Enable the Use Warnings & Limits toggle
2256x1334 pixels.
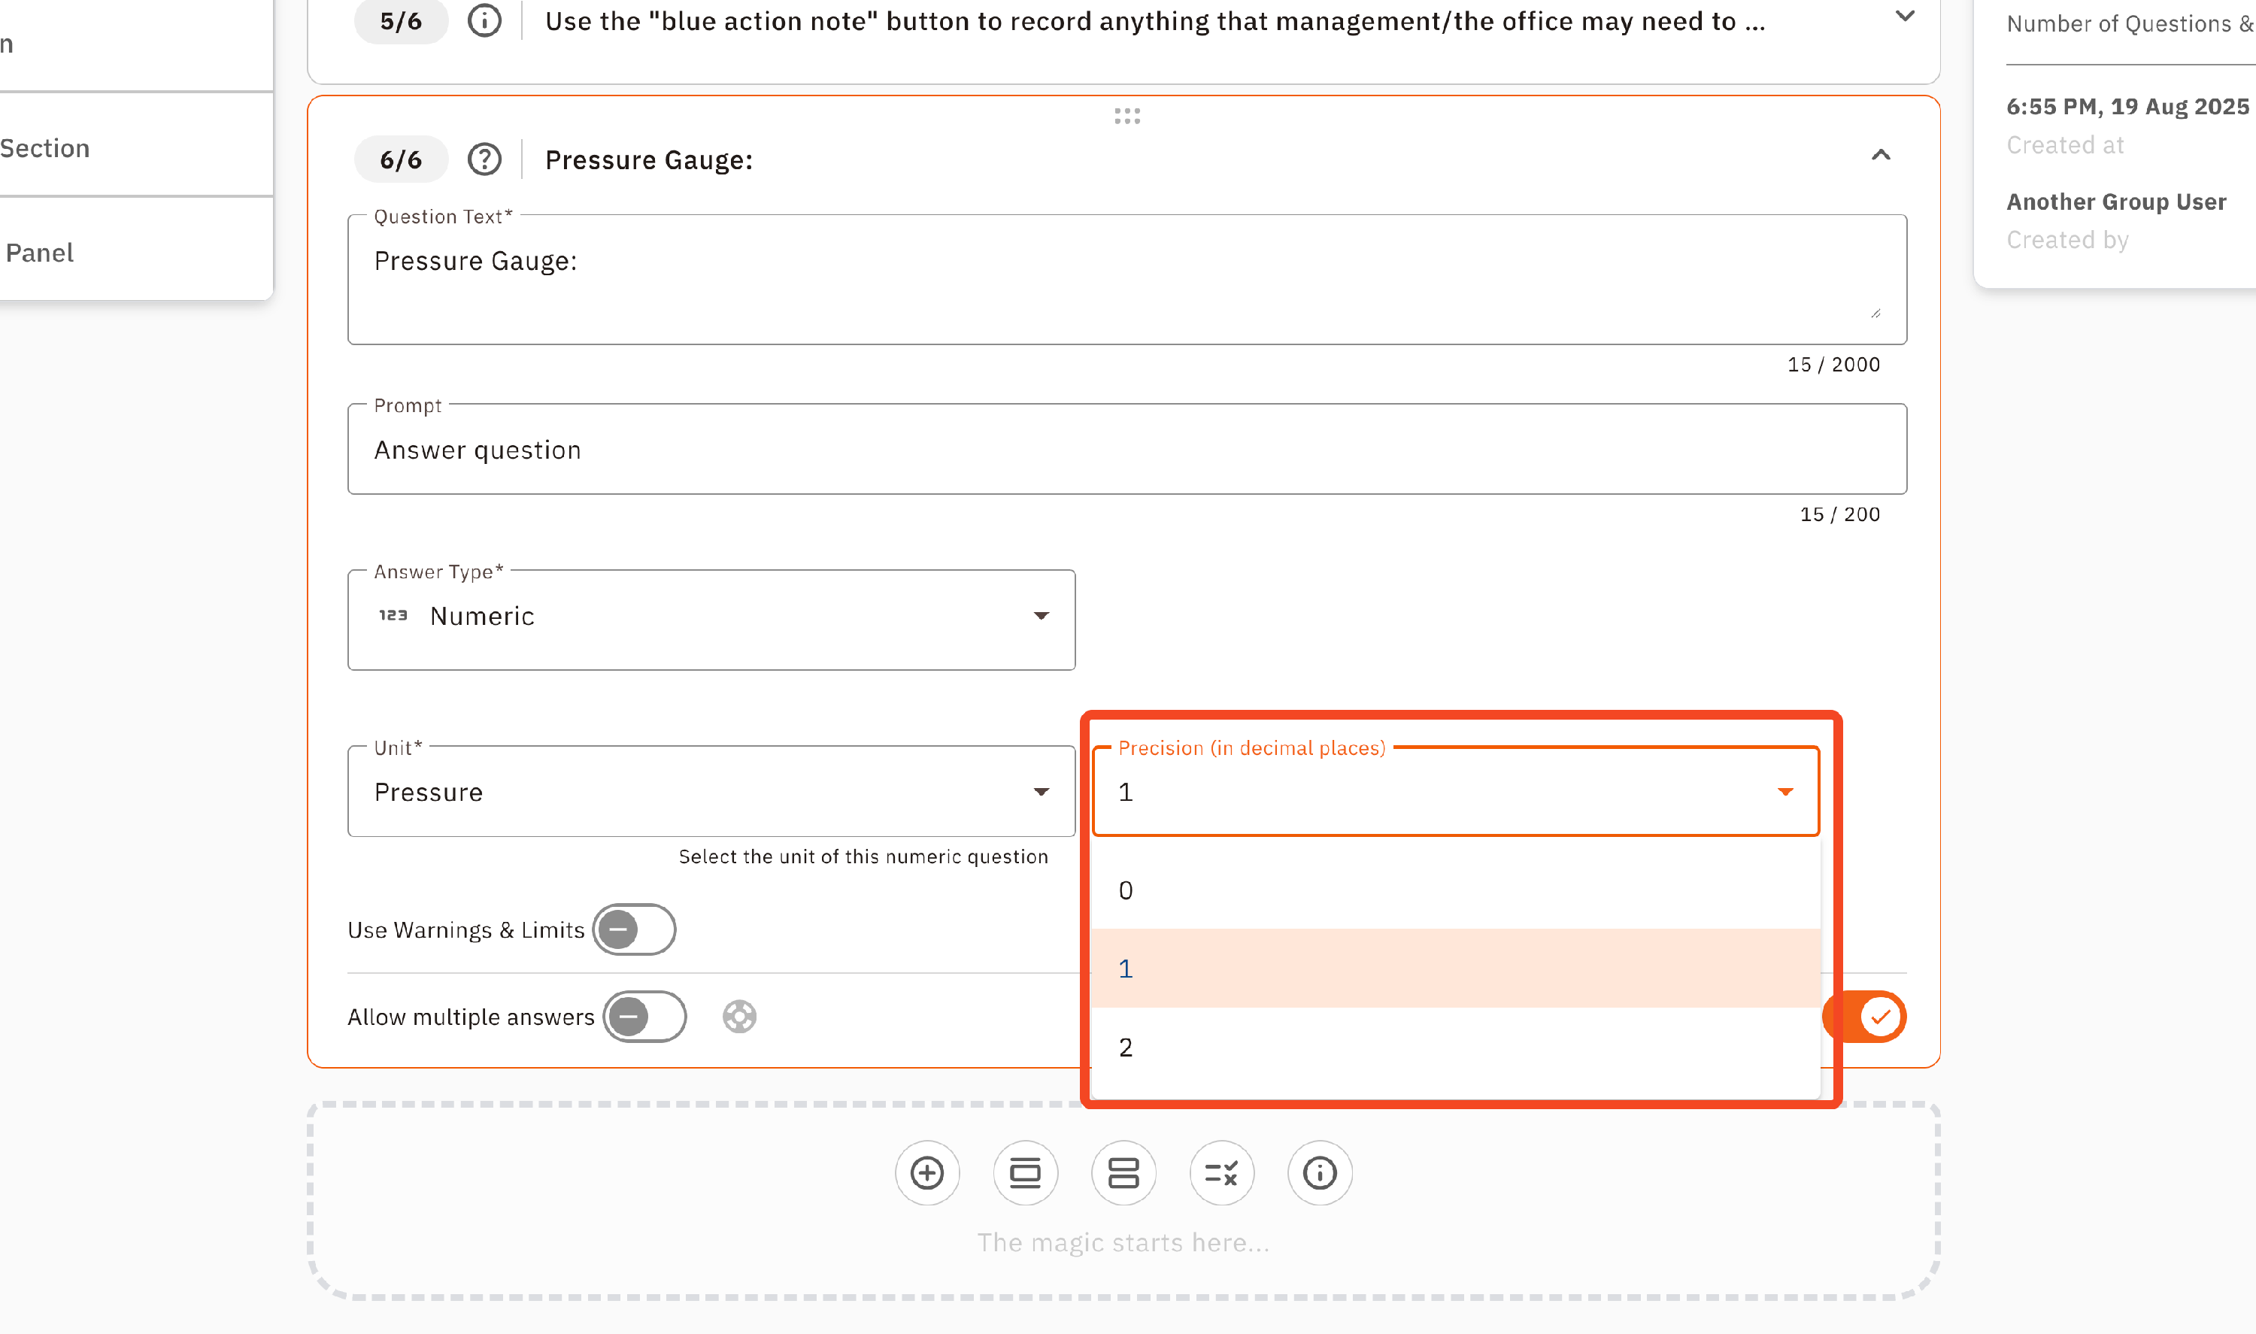[634, 929]
